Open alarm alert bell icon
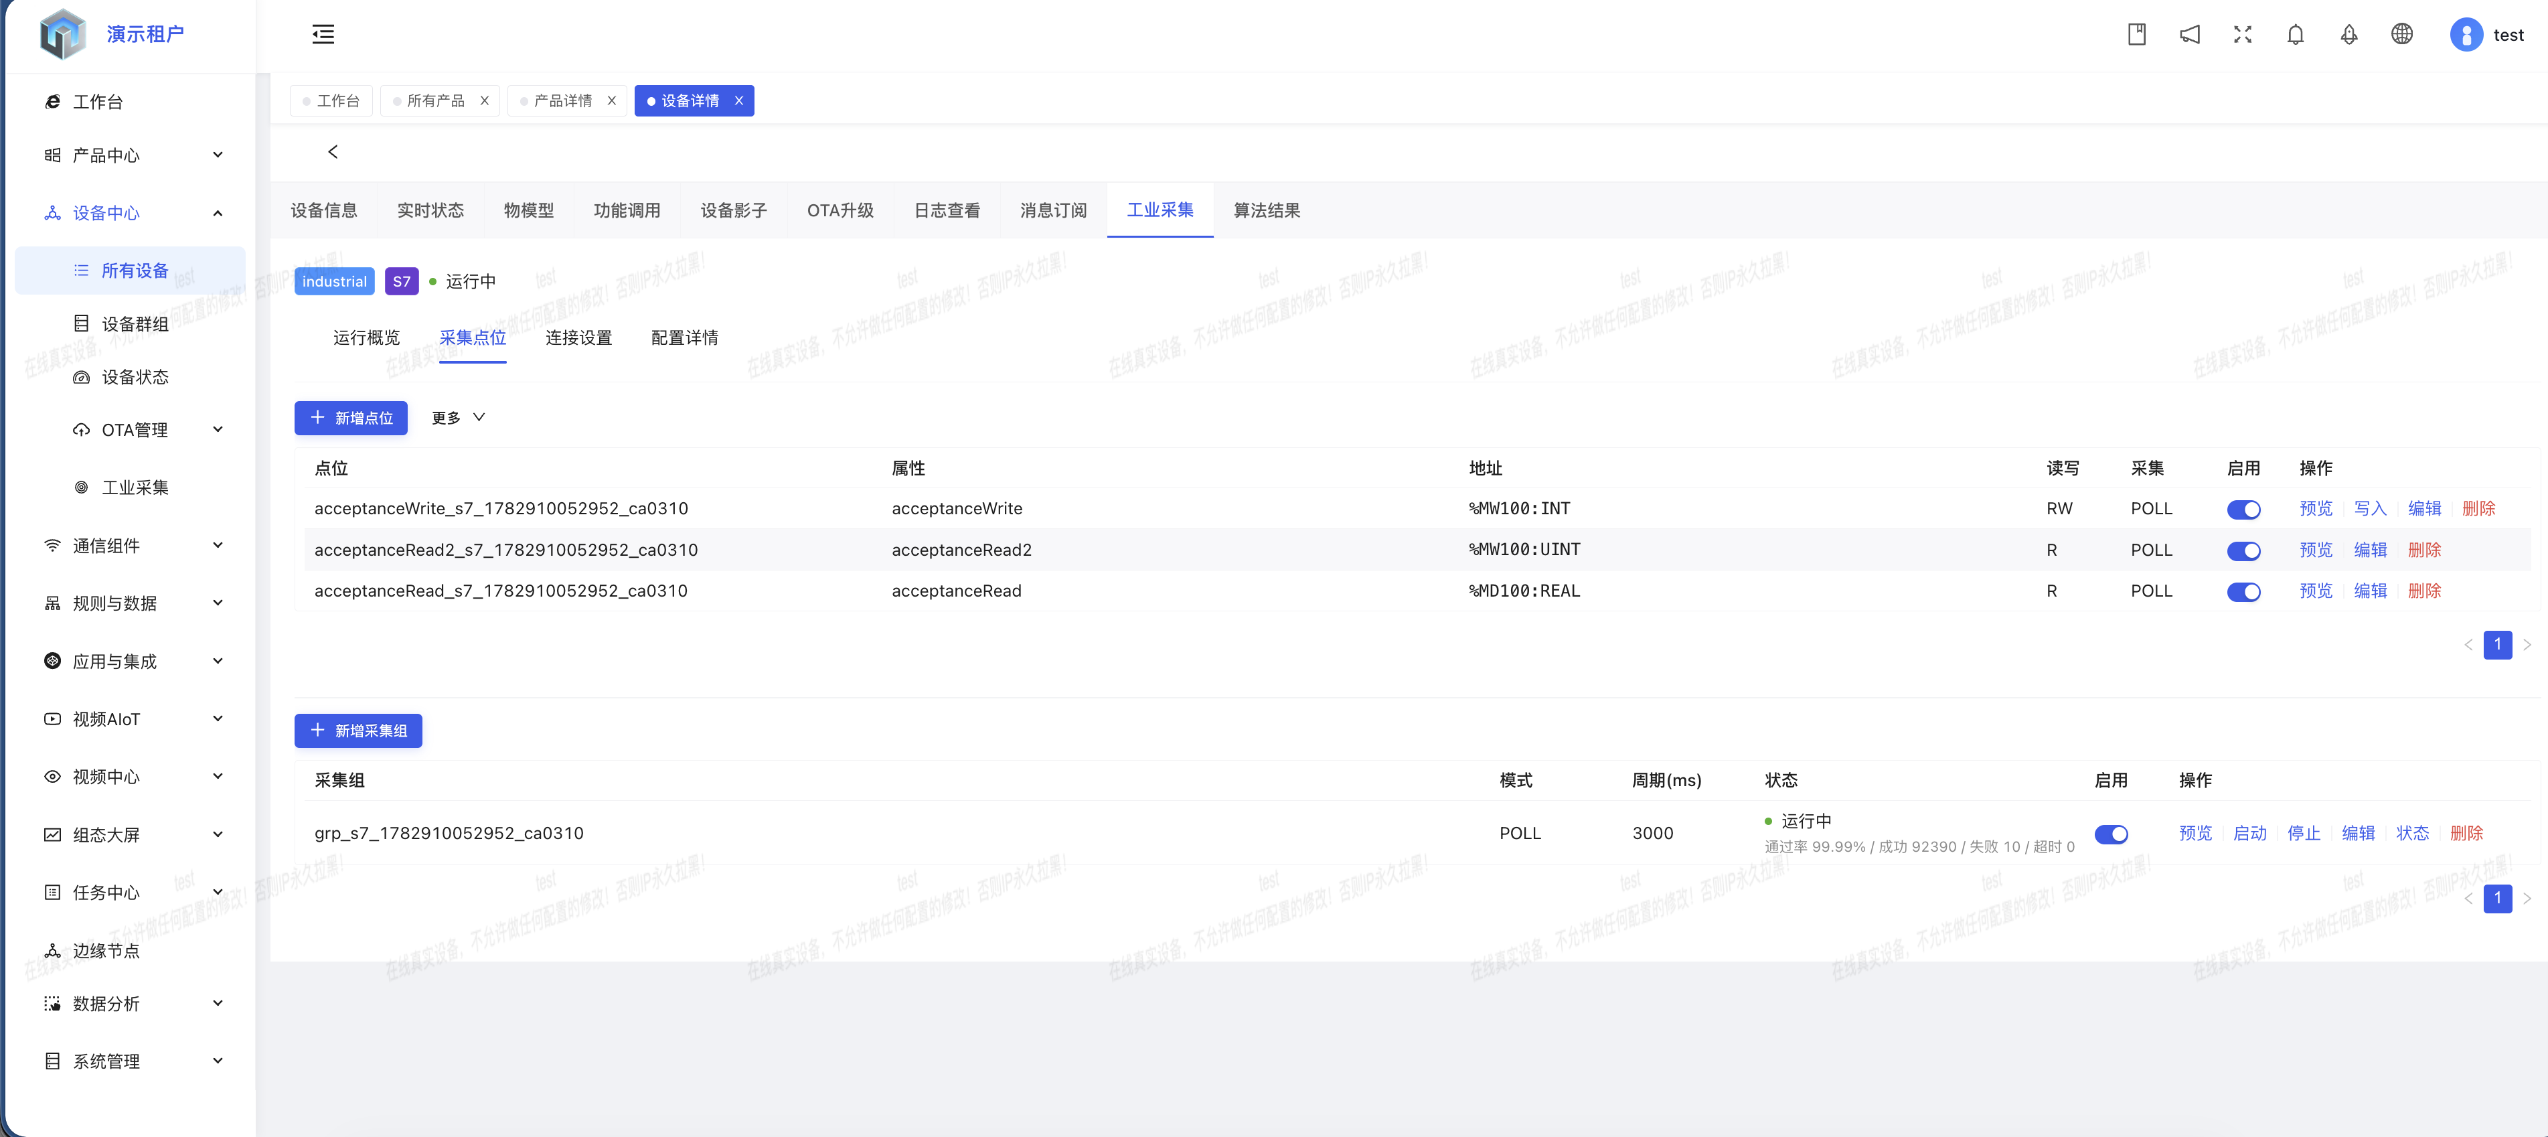Viewport: 2548px width, 1137px height. (x=2349, y=35)
